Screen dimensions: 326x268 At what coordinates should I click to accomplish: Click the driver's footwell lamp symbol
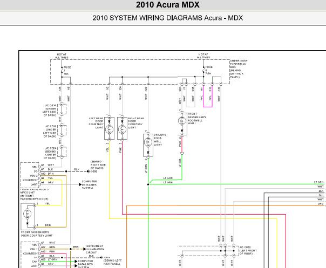click(148, 142)
